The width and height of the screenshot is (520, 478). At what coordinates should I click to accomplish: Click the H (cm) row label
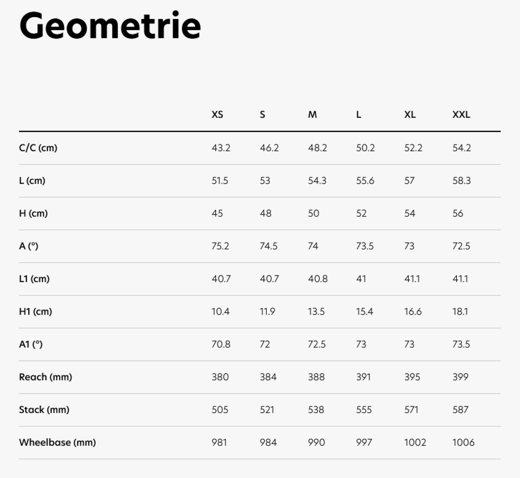pyautogui.click(x=33, y=214)
